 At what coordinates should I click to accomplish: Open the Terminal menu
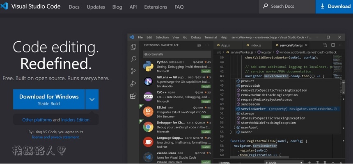211,37
